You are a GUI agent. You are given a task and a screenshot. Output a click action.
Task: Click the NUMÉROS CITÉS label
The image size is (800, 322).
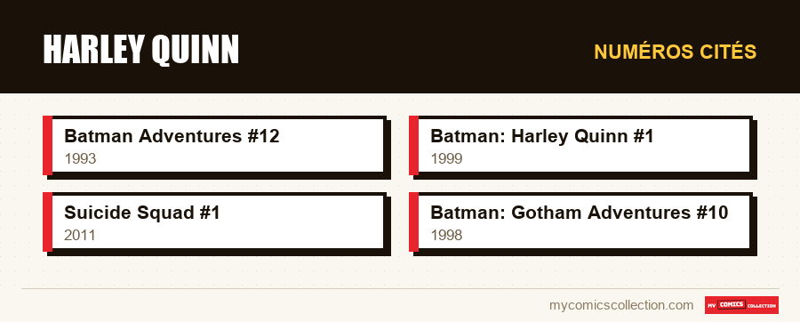coord(676,52)
